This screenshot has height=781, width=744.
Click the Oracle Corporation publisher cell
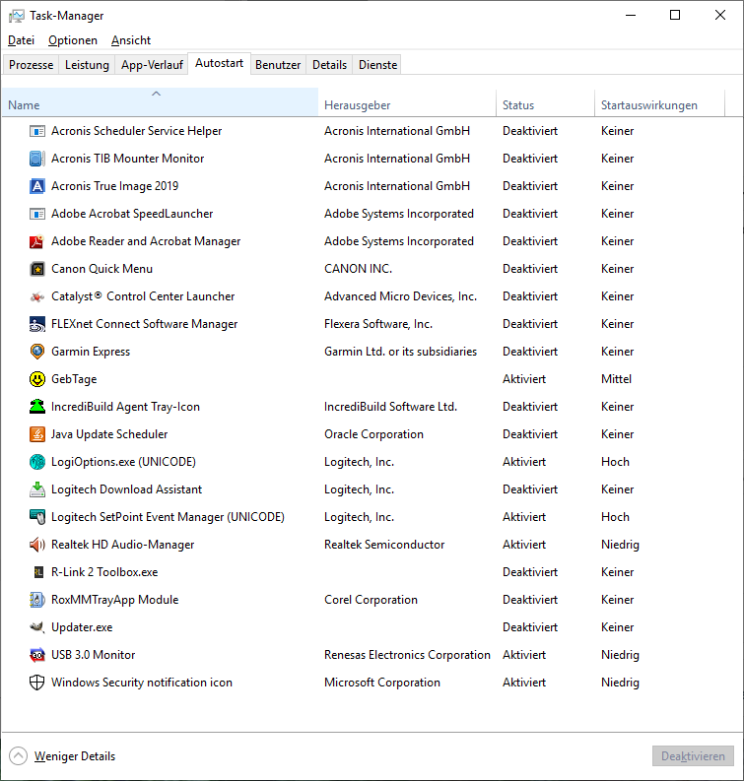[x=373, y=434]
